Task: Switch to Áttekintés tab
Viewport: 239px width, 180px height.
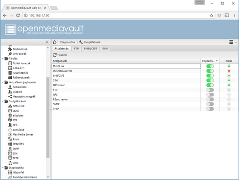Action: point(62,48)
